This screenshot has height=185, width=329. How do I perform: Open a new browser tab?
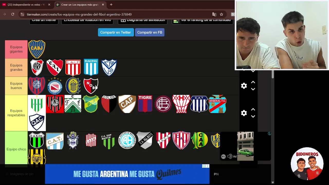point(111,5)
